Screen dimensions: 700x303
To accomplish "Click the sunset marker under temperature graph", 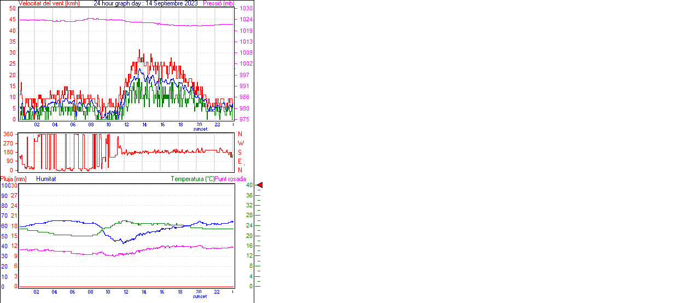I will point(200,296).
